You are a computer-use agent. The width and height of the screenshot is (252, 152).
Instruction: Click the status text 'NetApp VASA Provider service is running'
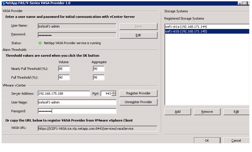pyautogui.click(x=72, y=43)
